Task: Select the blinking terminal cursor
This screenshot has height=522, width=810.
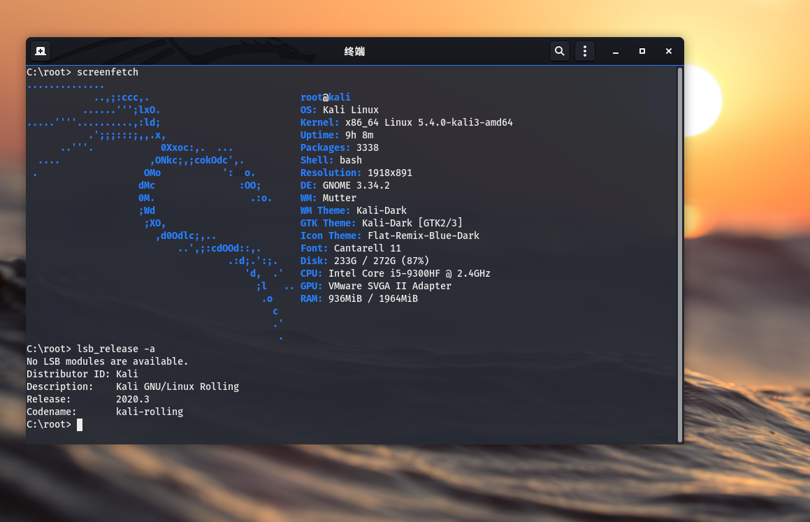Action: pyautogui.click(x=79, y=424)
